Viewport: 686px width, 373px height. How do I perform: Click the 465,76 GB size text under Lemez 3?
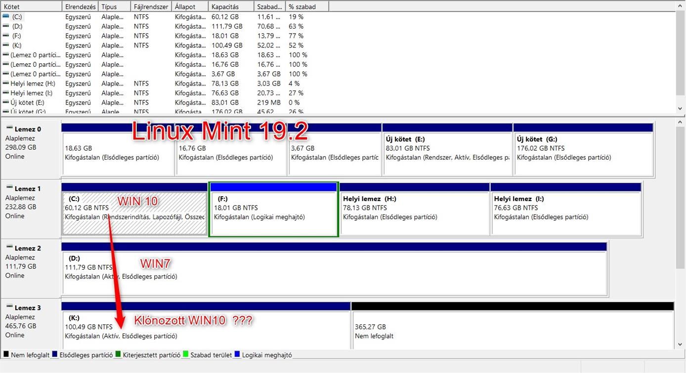(21, 326)
